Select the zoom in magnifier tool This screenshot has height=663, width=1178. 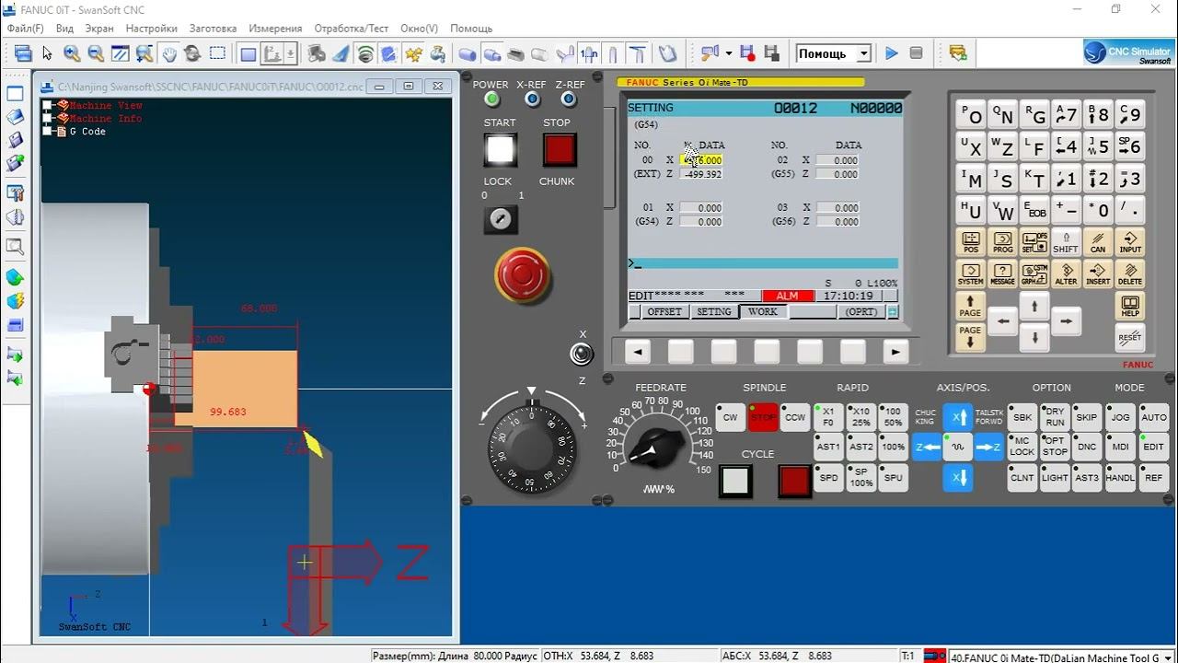point(72,53)
